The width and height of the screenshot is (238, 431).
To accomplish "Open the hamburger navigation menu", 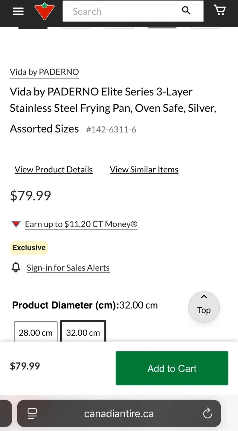I will (x=18, y=11).
